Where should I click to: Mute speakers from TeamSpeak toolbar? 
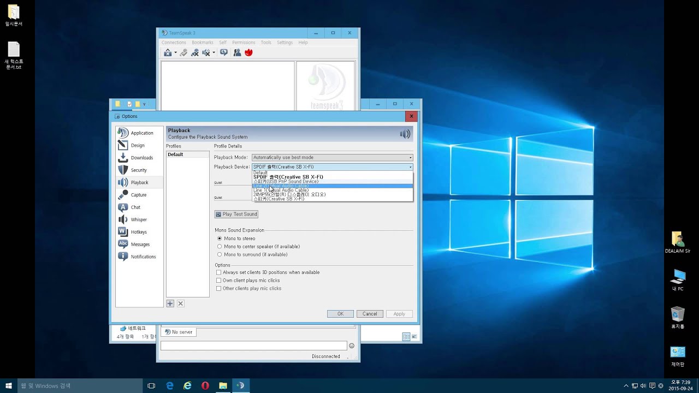(x=206, y=52)
